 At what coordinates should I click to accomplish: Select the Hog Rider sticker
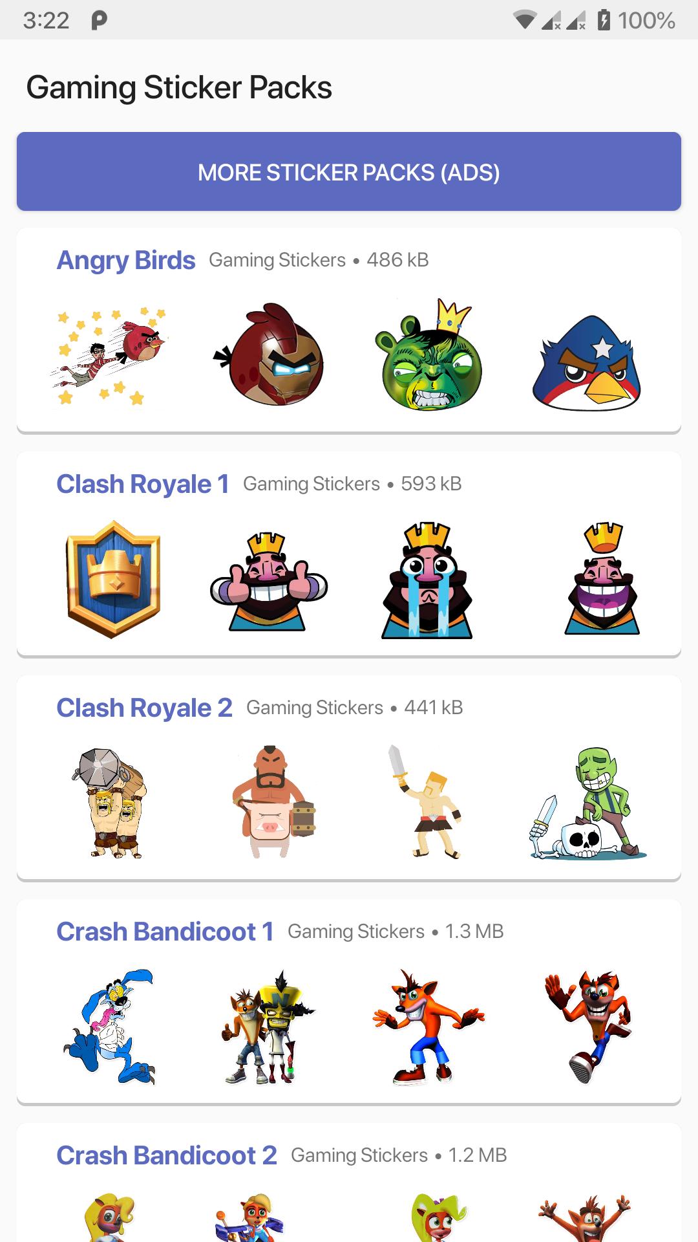click(273, 802)
